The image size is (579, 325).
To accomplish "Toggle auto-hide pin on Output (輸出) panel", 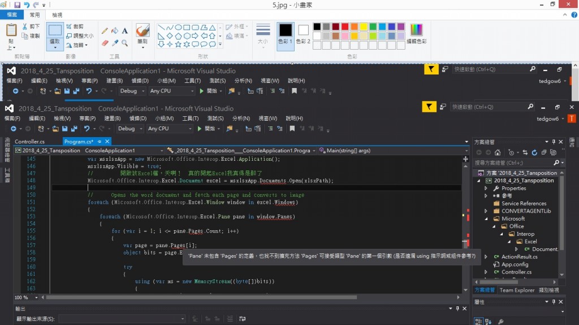I will tap(457, 309).
